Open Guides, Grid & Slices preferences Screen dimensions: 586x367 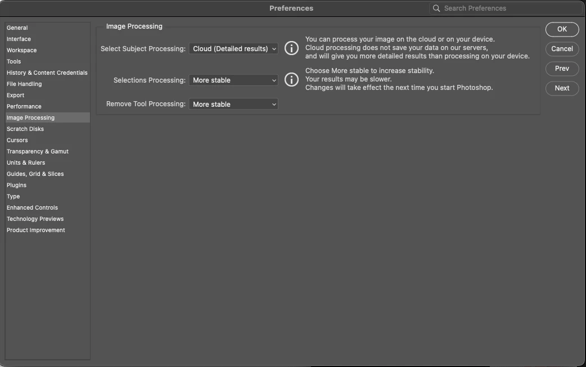pos(47,174)
